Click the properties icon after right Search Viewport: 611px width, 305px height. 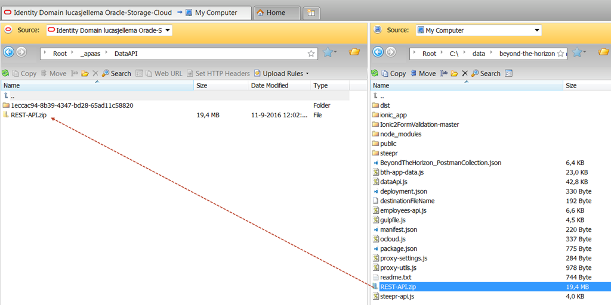[509, 73]
